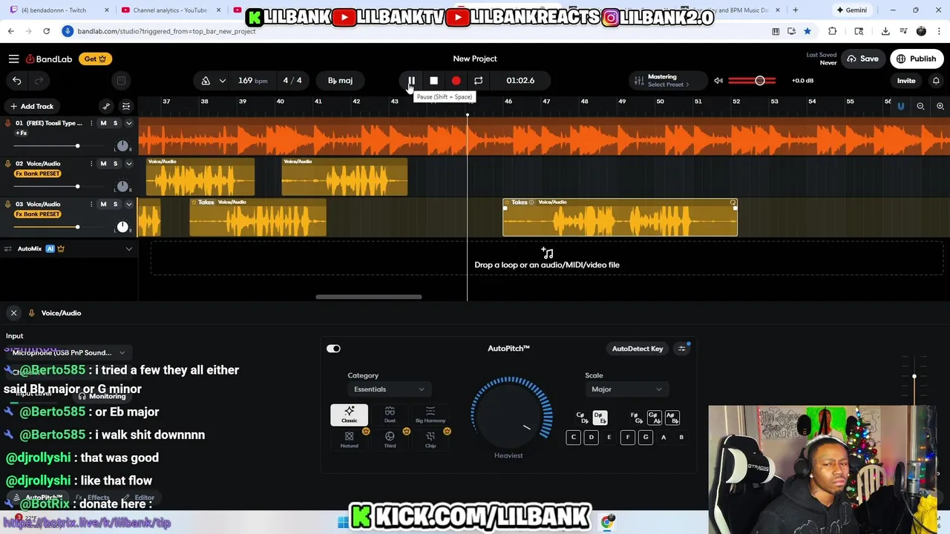Solo track 03 Voice/Audio

pyautogui.click(x=115, y=204)
